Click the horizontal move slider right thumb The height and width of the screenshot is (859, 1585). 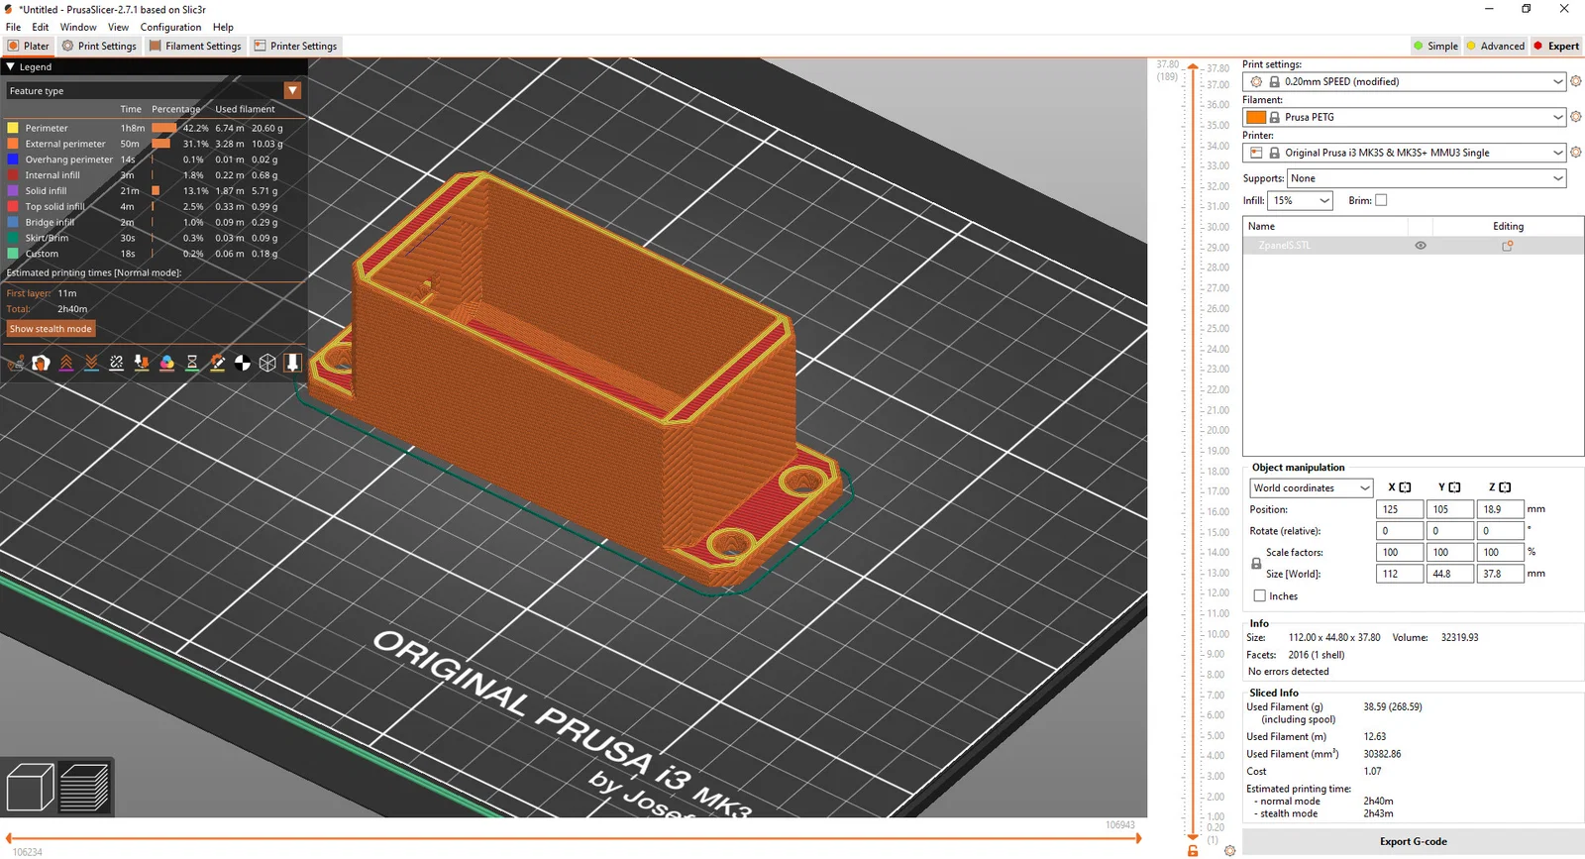tap(1139, 838)
